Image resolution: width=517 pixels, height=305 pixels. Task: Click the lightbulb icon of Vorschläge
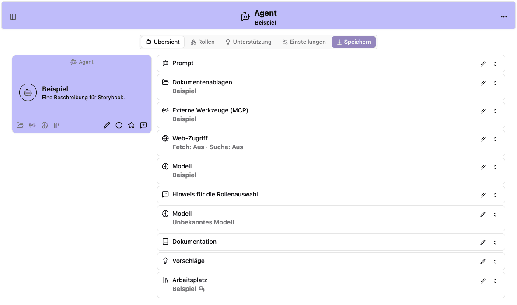(165, 261)
